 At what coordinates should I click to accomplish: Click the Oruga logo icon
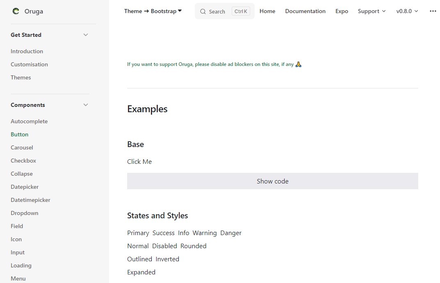[16, 11]
